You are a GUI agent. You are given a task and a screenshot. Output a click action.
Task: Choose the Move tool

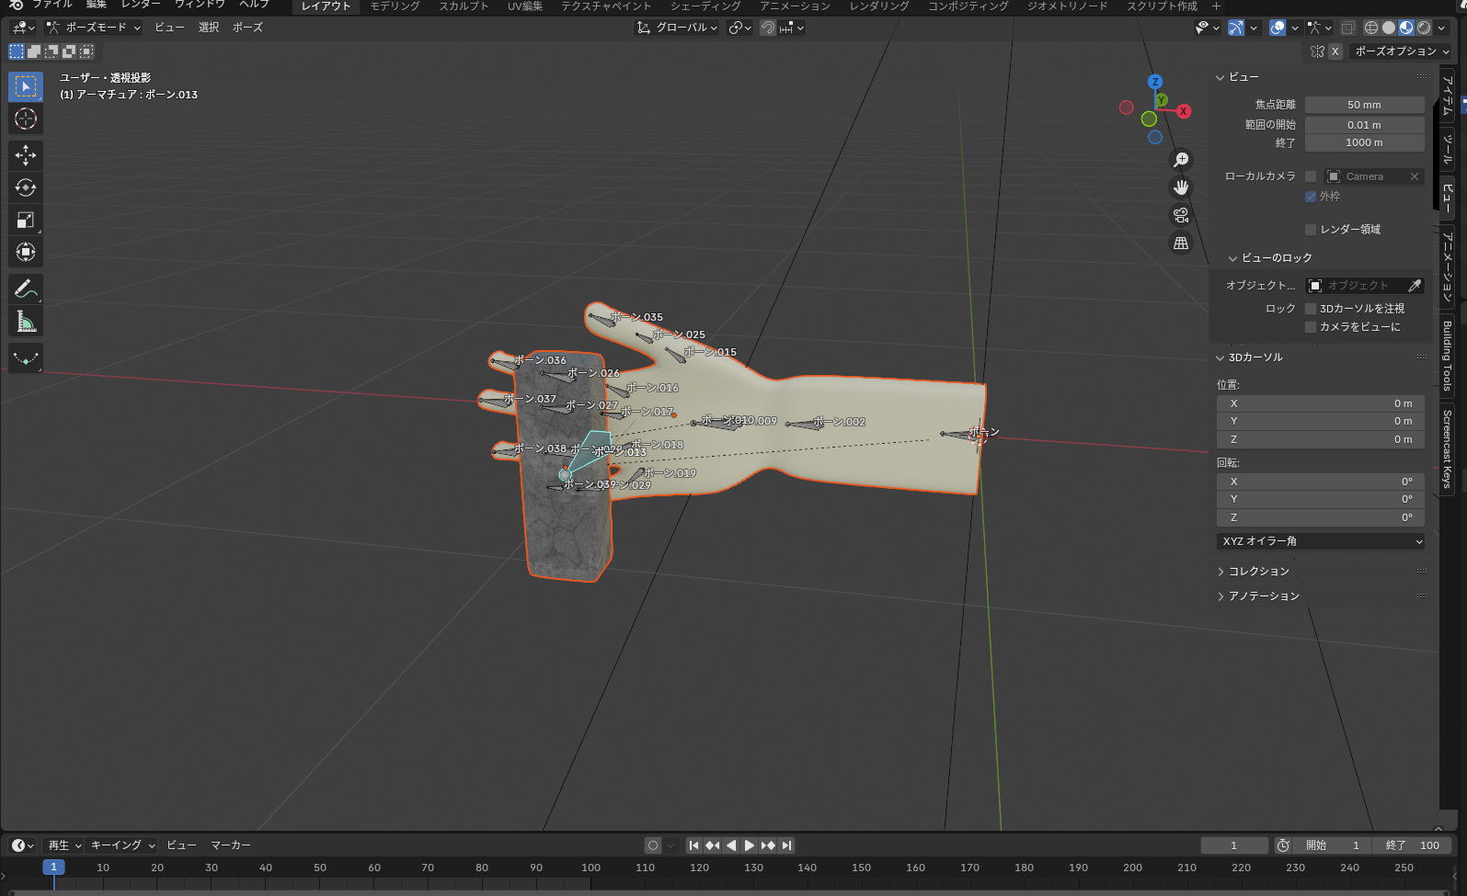point(26,155)
